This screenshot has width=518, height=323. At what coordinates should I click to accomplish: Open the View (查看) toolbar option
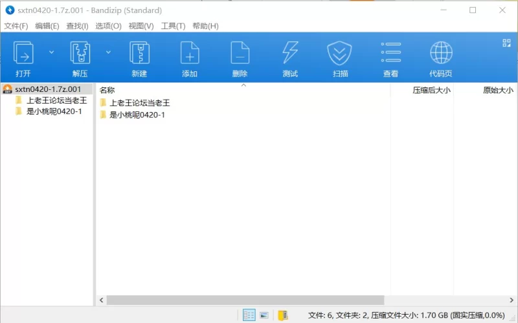pyautogui.click(x=390, y=53)
